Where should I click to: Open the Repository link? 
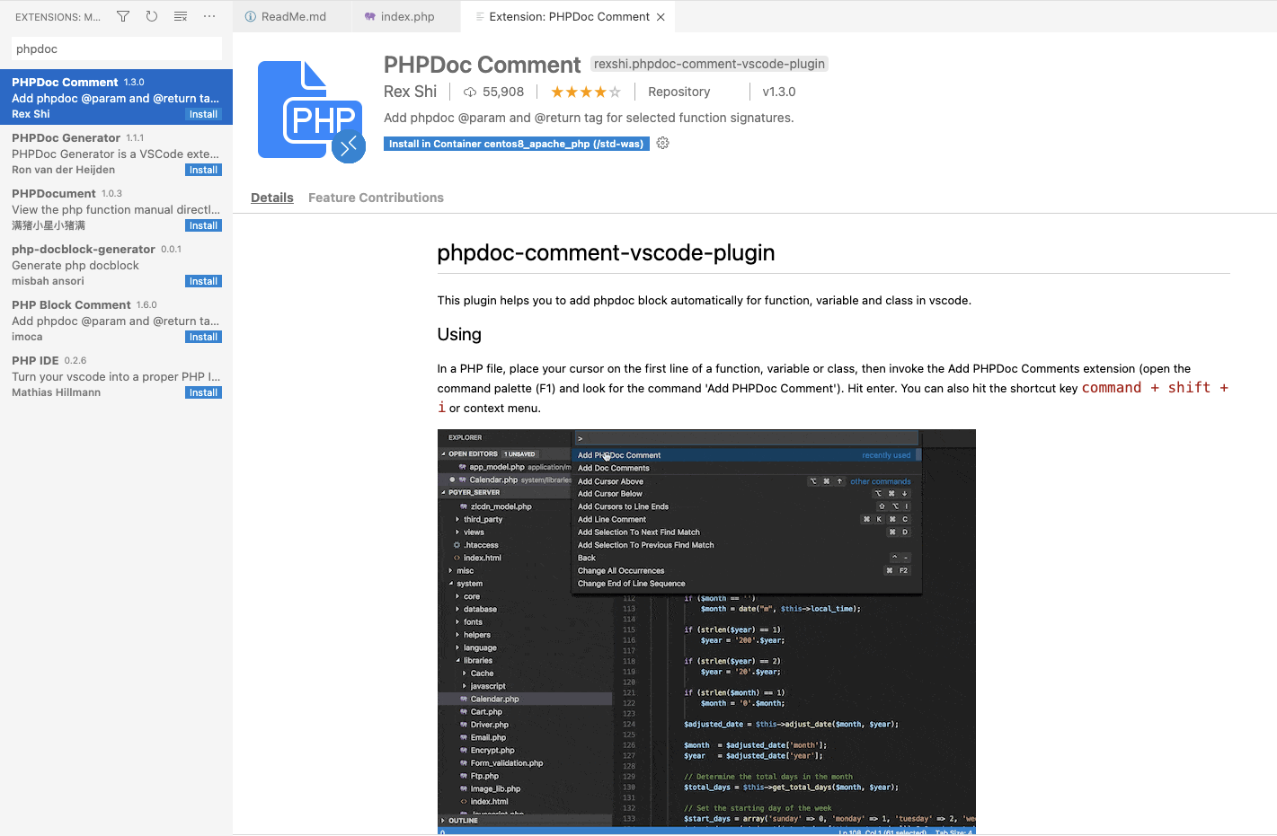tap(678, 92)
